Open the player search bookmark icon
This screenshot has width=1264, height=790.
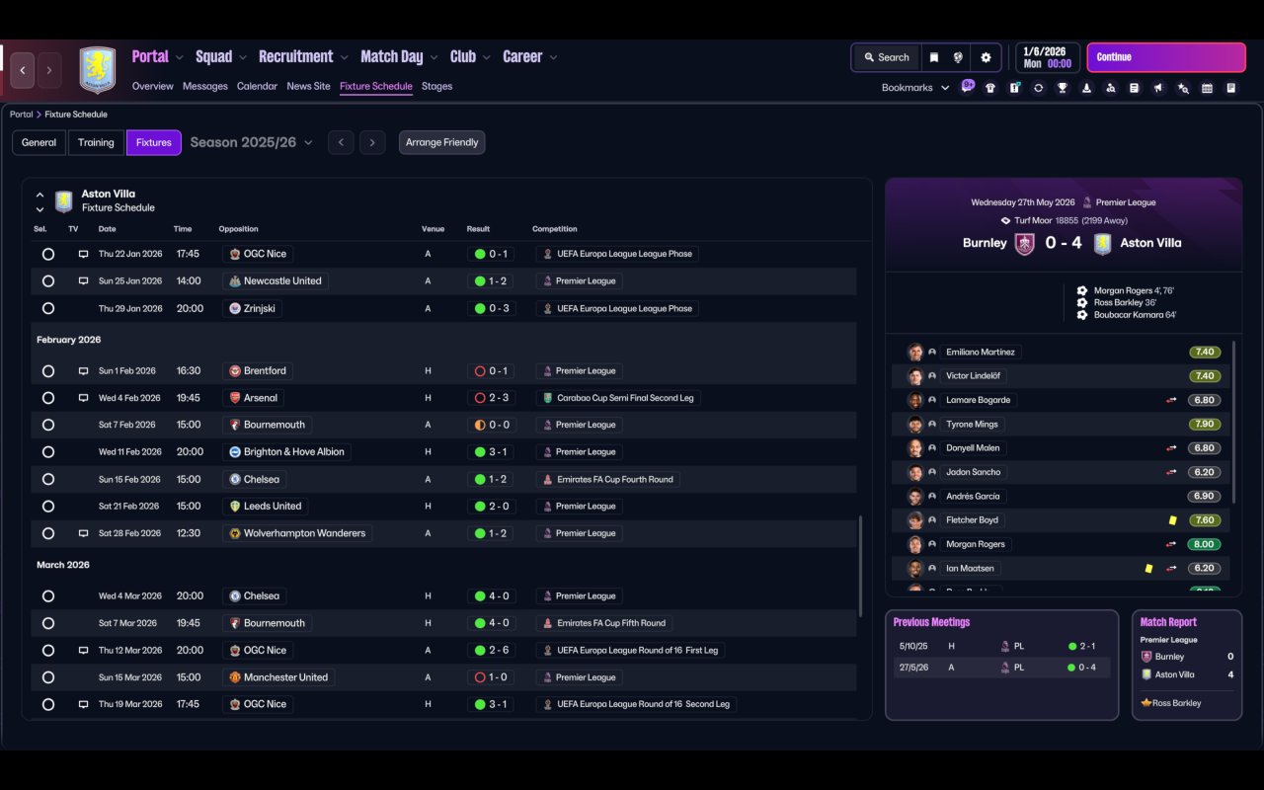pos(1110,88)
